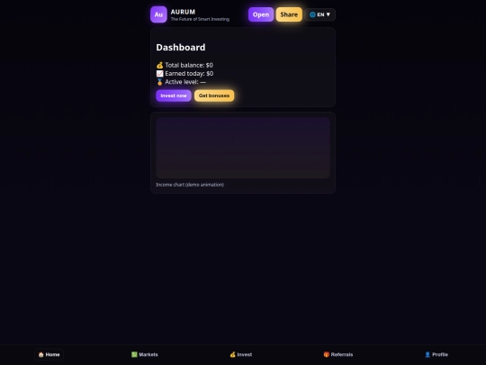This screenshot has width=486, height=365.
Task: Click the globe language icon
Action: pyautogui.click(x=312, y=14)
